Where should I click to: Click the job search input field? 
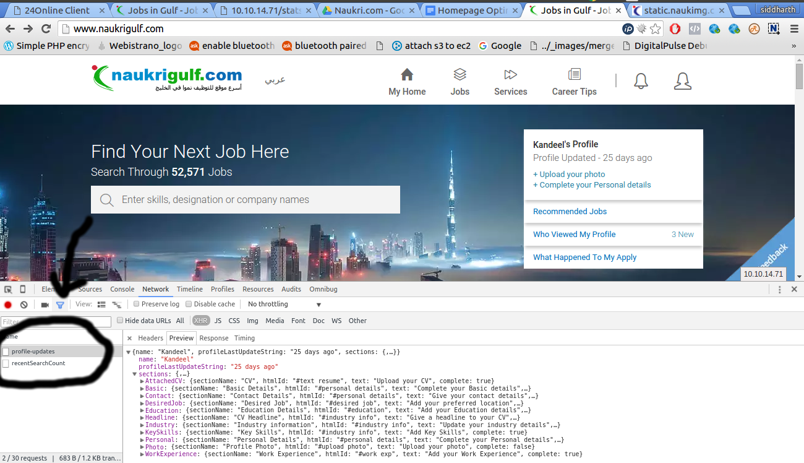point(246,200)
